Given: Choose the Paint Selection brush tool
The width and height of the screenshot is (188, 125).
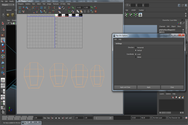Looking at the screenshot, I should tap(3, 35).
